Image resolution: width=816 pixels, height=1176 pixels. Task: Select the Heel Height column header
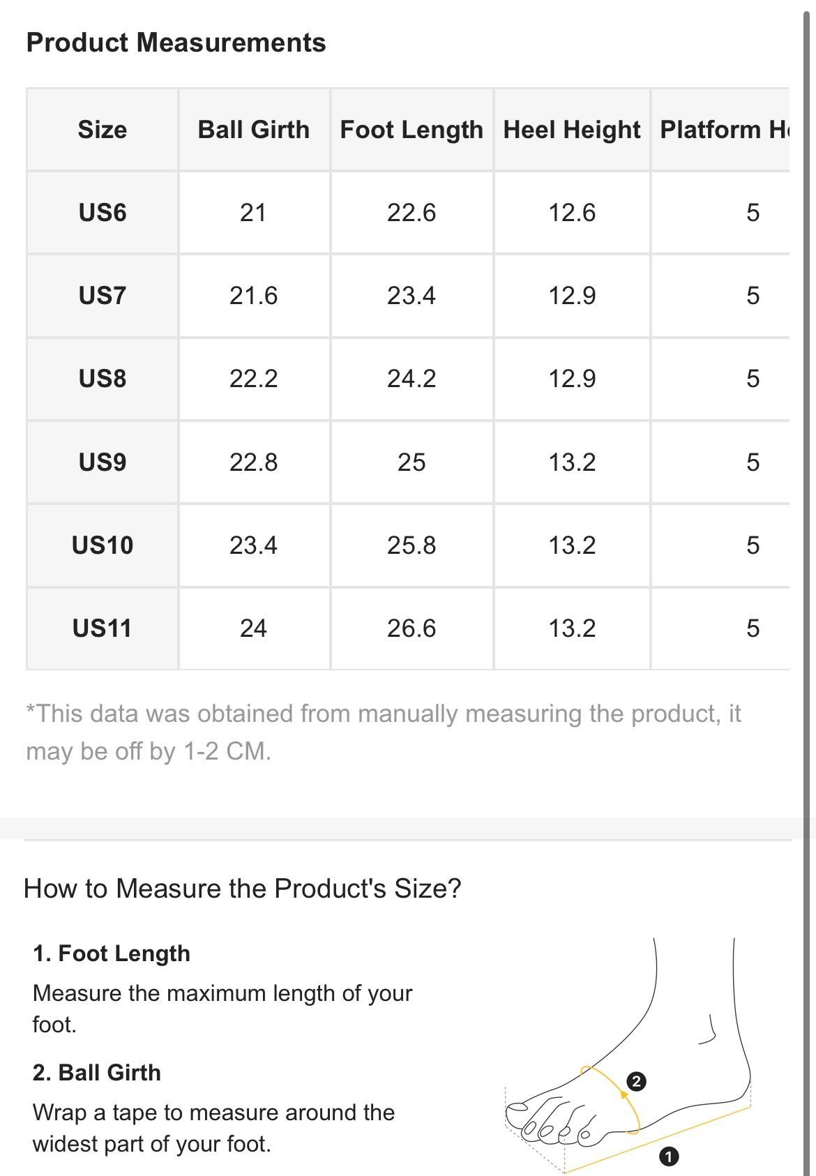click(x=572, y=130)
